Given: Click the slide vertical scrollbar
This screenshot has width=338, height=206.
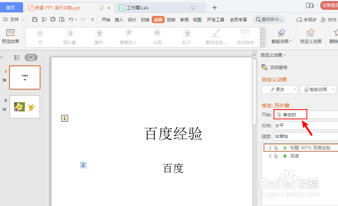Looking at the screenshot, I should 254,92.
